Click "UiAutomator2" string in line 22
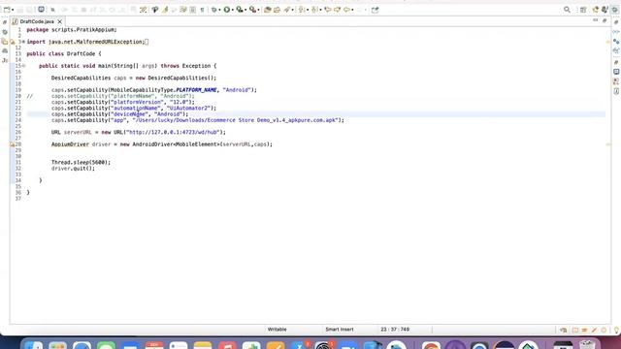 pos(188,108)
